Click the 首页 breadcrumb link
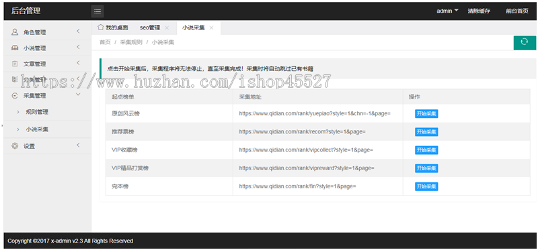The width and height of the screenshot is (538, 250). coord(105,42)
